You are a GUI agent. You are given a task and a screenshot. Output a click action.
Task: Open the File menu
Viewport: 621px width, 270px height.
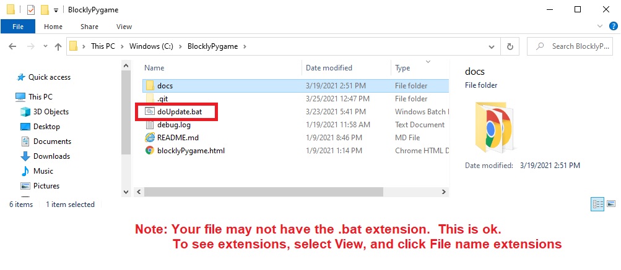coord(18,27)
